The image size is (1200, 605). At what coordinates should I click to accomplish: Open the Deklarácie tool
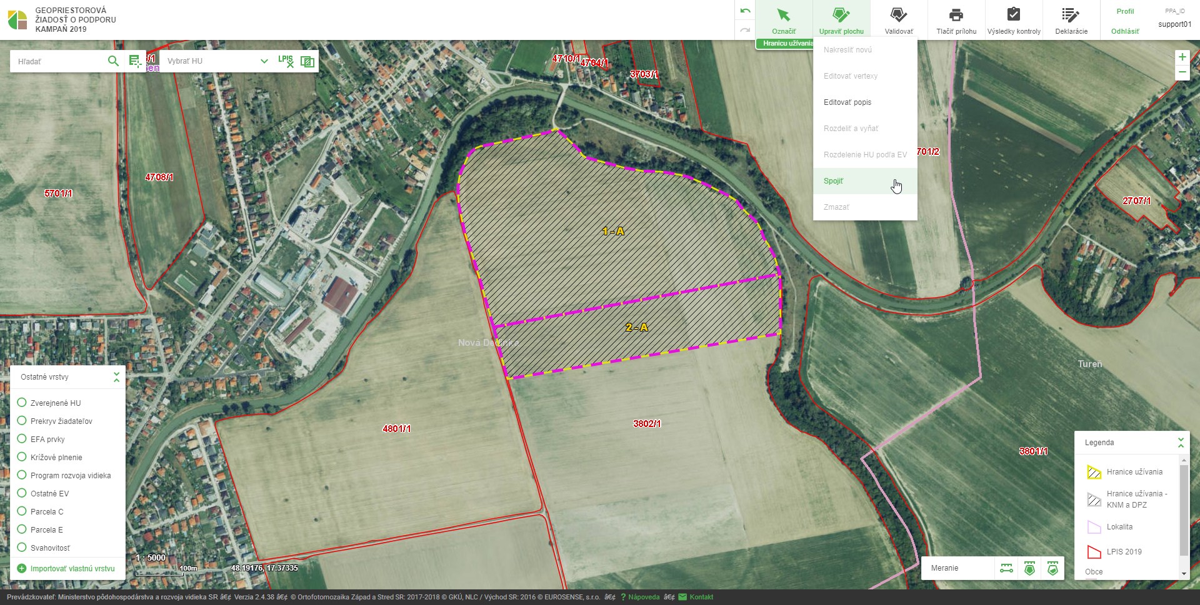coord(1071,20)
